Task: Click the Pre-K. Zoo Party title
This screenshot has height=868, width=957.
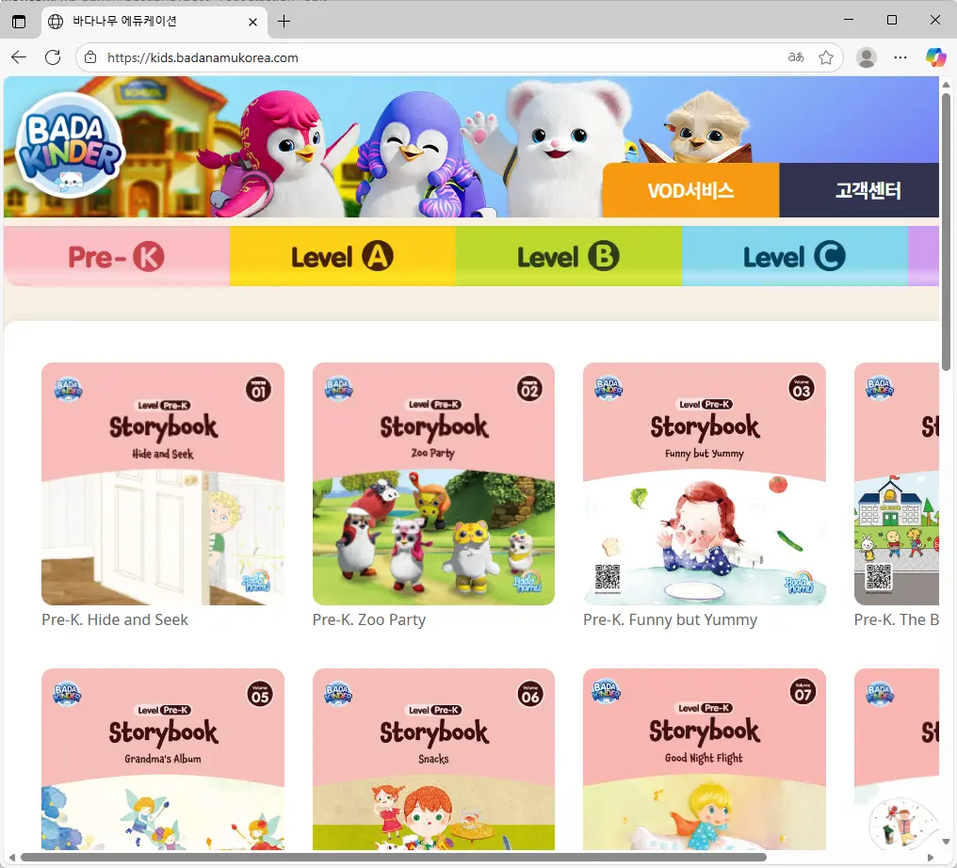Action: click(x=368, y=619)
